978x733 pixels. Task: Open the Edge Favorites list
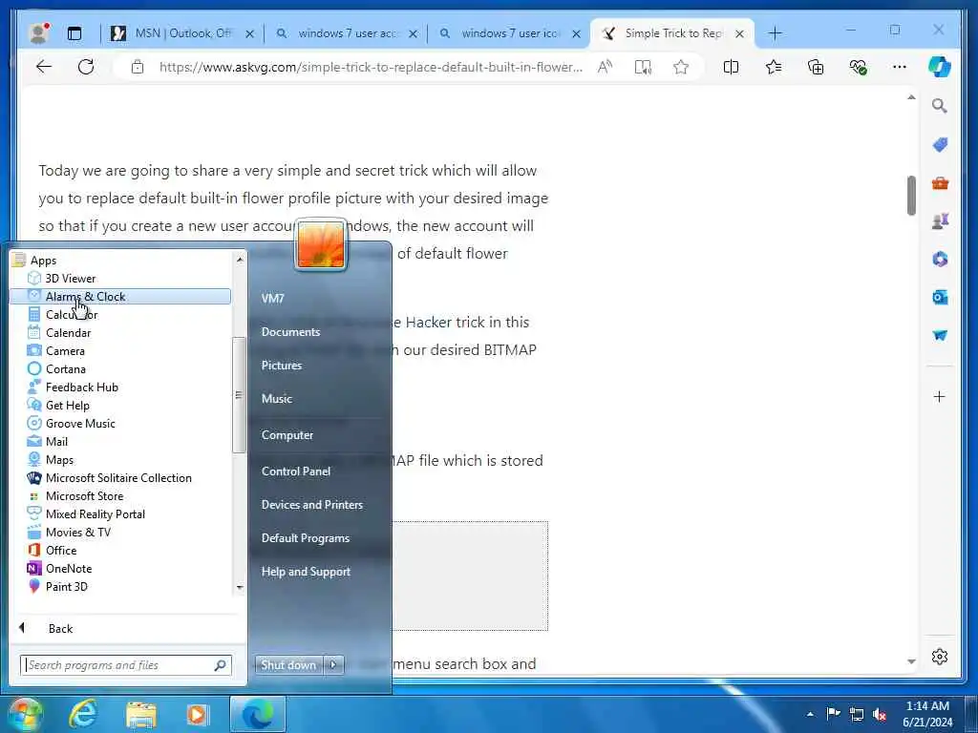point(774,67)
